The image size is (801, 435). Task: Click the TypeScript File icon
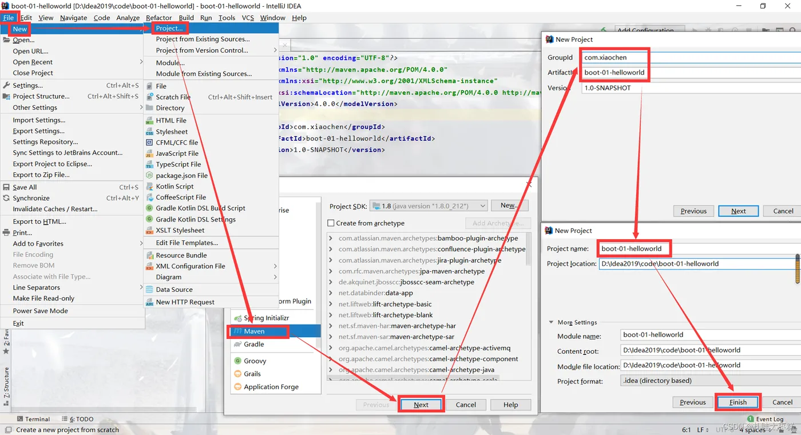click(149, 164)
